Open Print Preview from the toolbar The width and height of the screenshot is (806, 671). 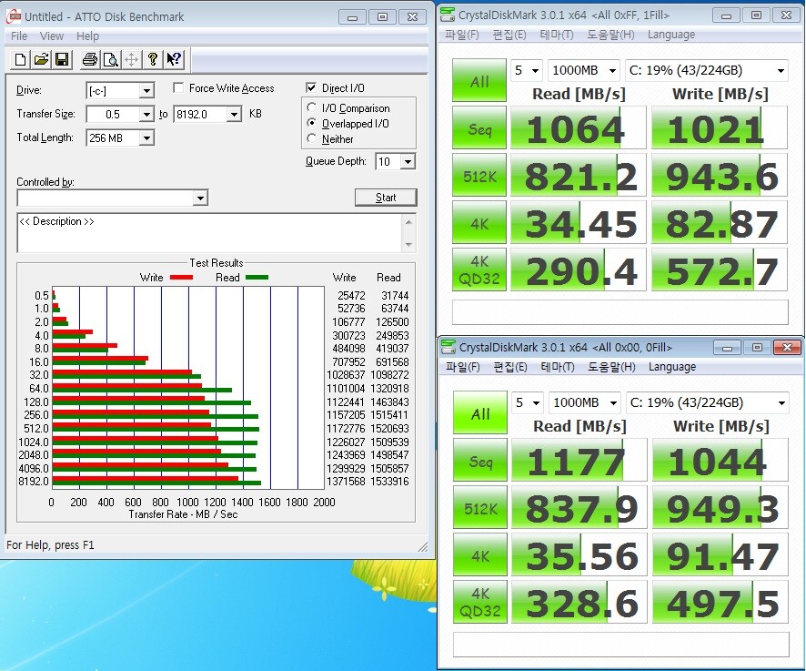point(110,60)
